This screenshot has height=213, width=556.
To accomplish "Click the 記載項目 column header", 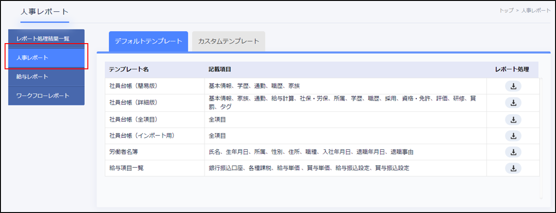I will pos(220,70).
